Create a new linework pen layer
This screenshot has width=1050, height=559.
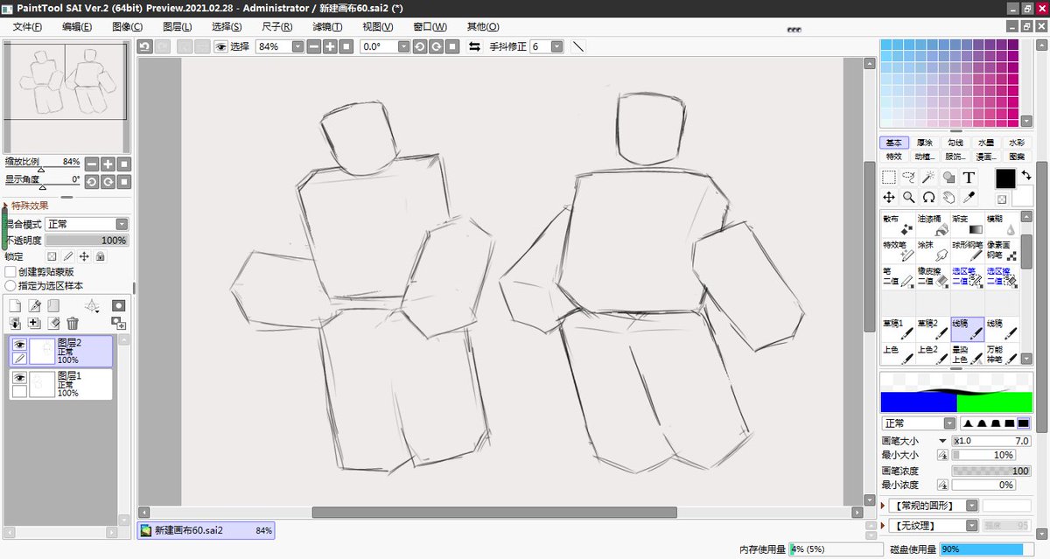tap(34, 305)
